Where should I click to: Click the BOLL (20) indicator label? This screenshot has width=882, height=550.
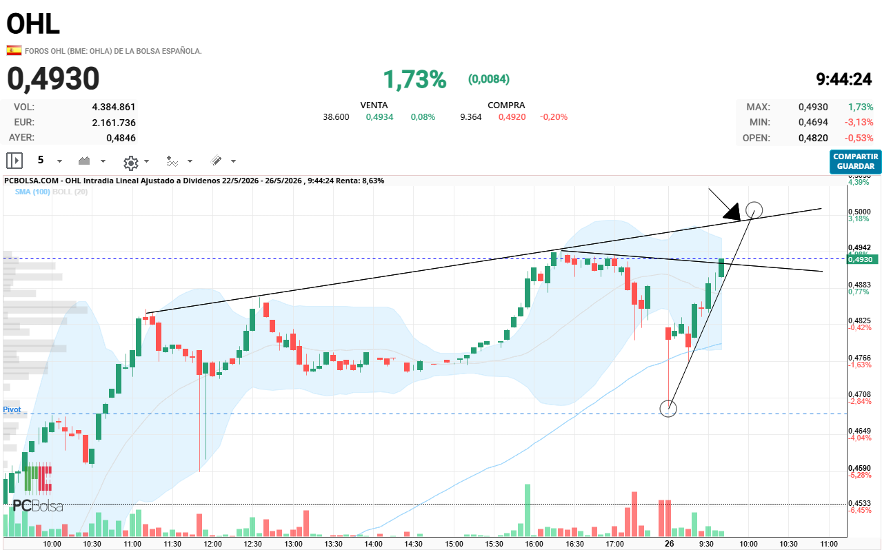tap(70, 192)
